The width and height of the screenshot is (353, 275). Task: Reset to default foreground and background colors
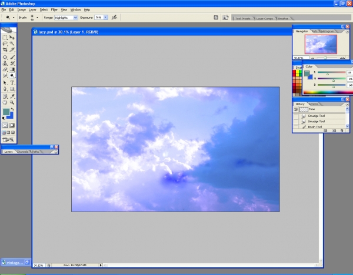click(x=4, y=118)
